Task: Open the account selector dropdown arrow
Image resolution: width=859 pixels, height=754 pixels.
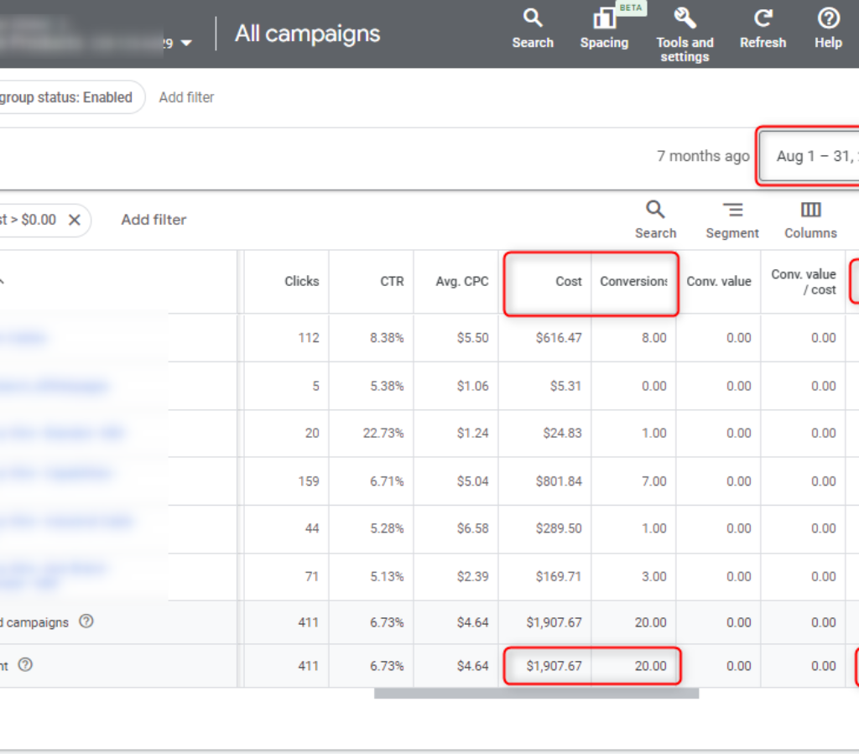Action: [186, 43]
